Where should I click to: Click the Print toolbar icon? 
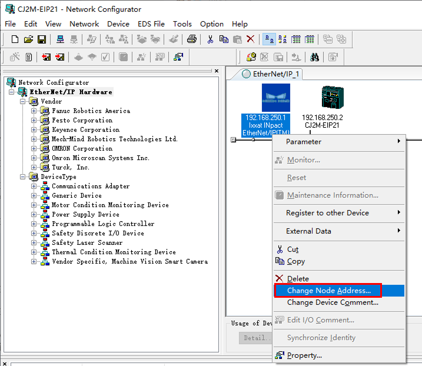coord(191,39)
